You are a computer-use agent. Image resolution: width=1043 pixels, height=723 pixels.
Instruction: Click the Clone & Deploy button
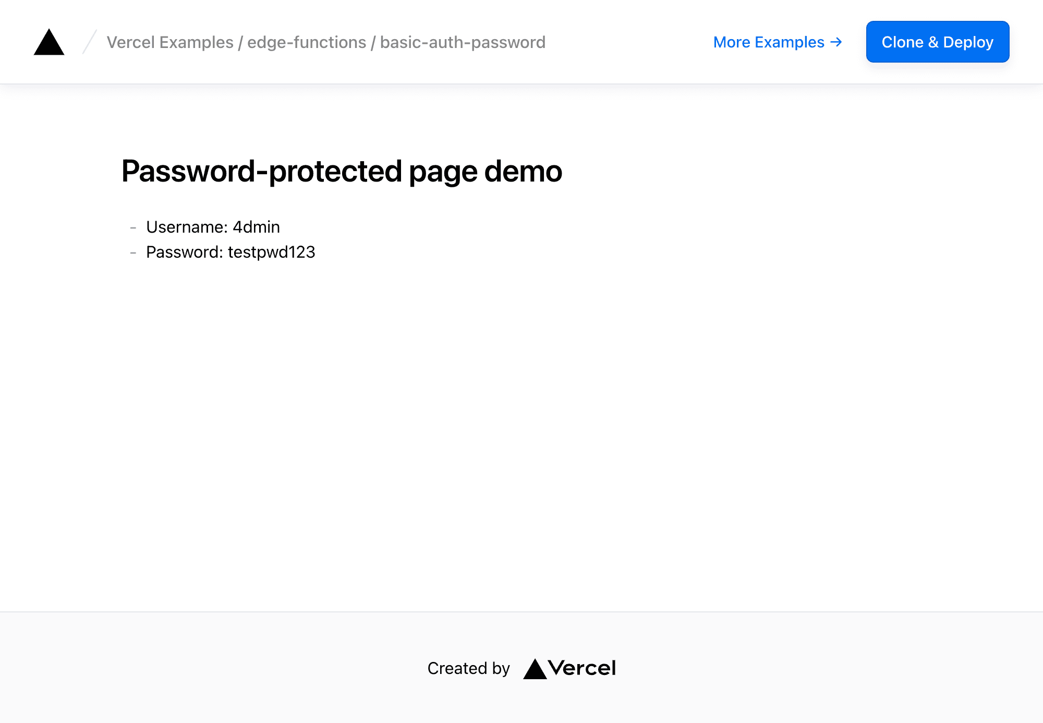[937, 42]
